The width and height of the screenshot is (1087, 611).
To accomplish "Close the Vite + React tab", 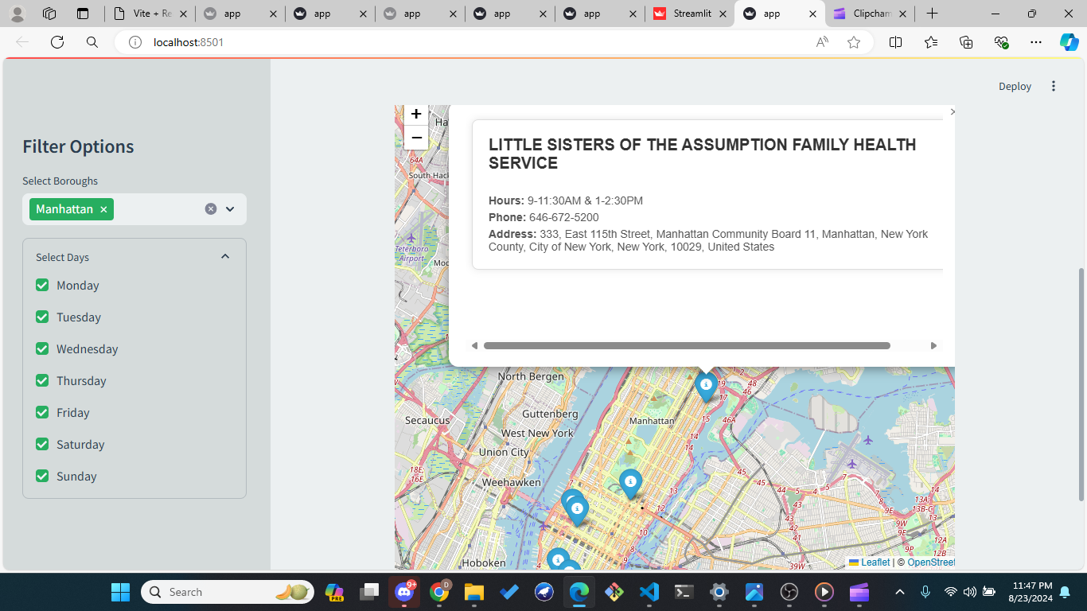I will pos(183,14).
